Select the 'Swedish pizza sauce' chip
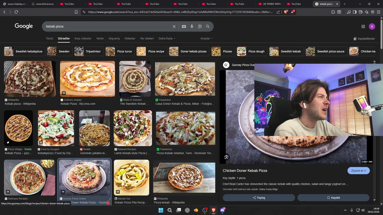Viewport: 383px width, 215px height. click(326, 51)
